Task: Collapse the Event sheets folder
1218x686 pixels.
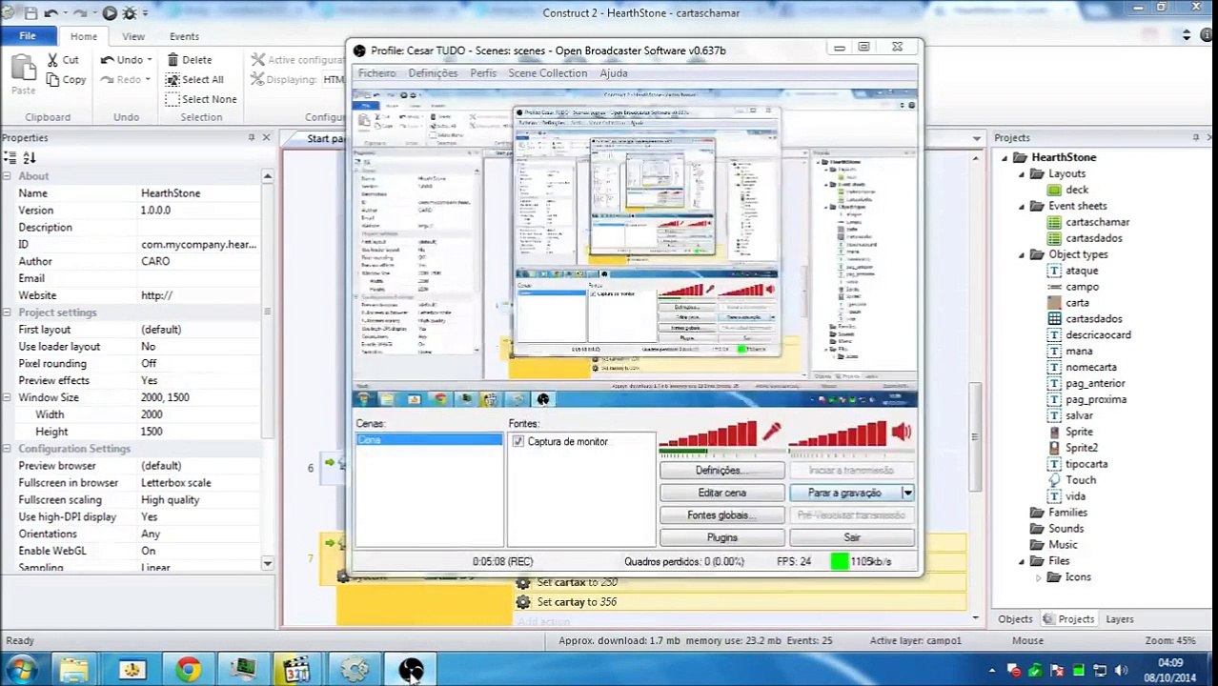Action: (1022, 206)
